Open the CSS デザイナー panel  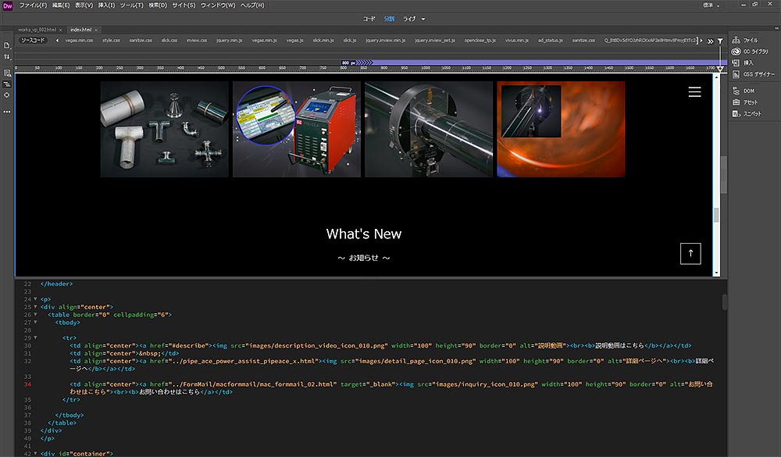(754, 75)
